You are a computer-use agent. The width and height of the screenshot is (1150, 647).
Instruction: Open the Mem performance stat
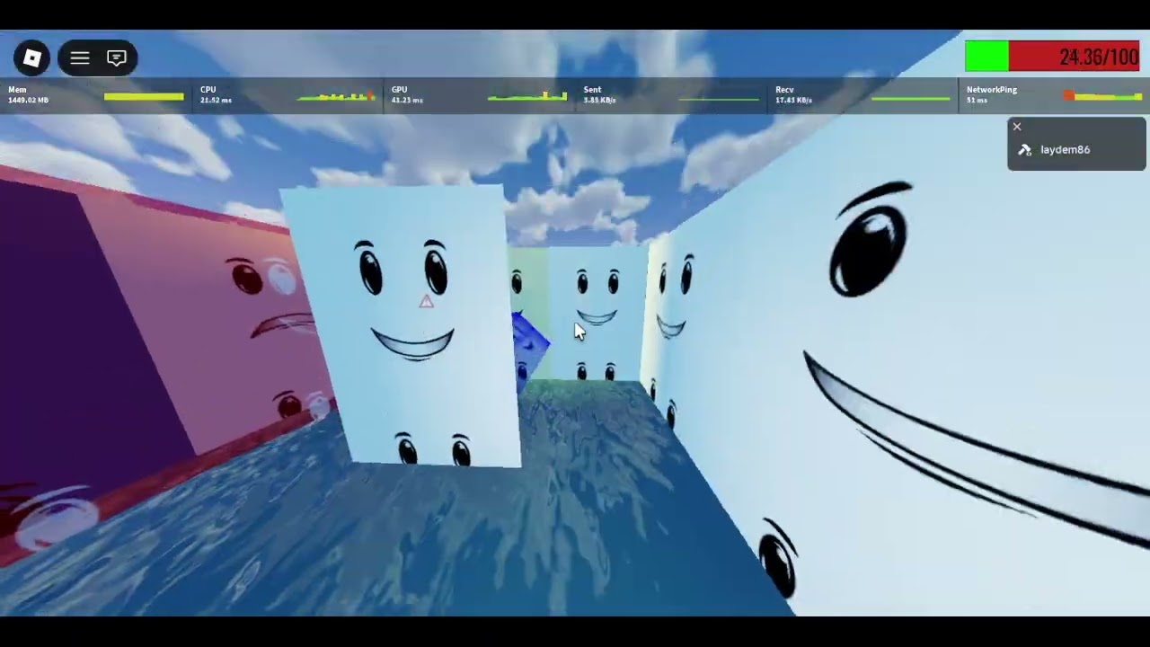[x=96, y=95]
